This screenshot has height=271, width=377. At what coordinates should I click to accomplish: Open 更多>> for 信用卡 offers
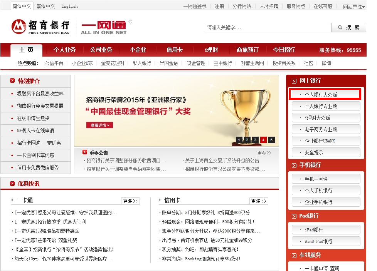(x=259, y=201)
